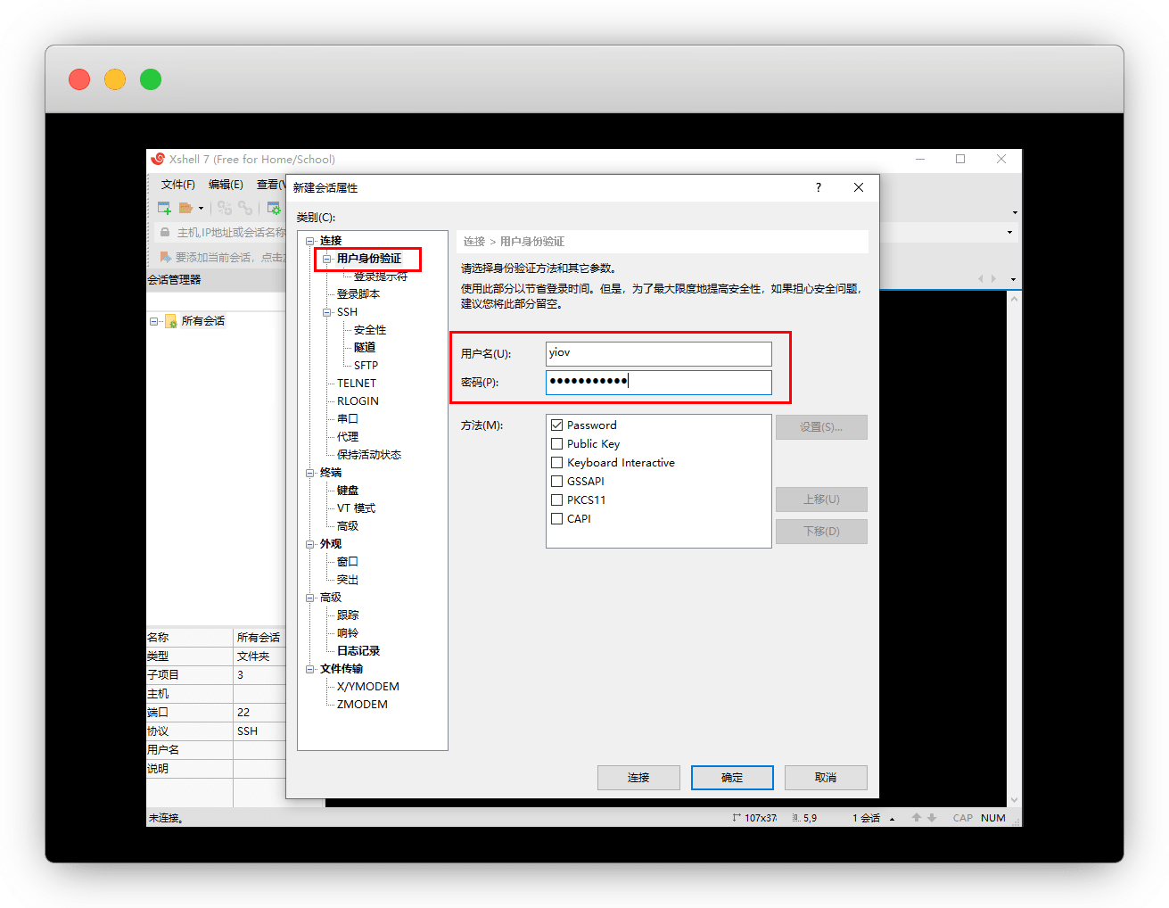Viewport: 1169px width, 908px height.
Task: Click the new session toolbar icon
Action: 164,208
